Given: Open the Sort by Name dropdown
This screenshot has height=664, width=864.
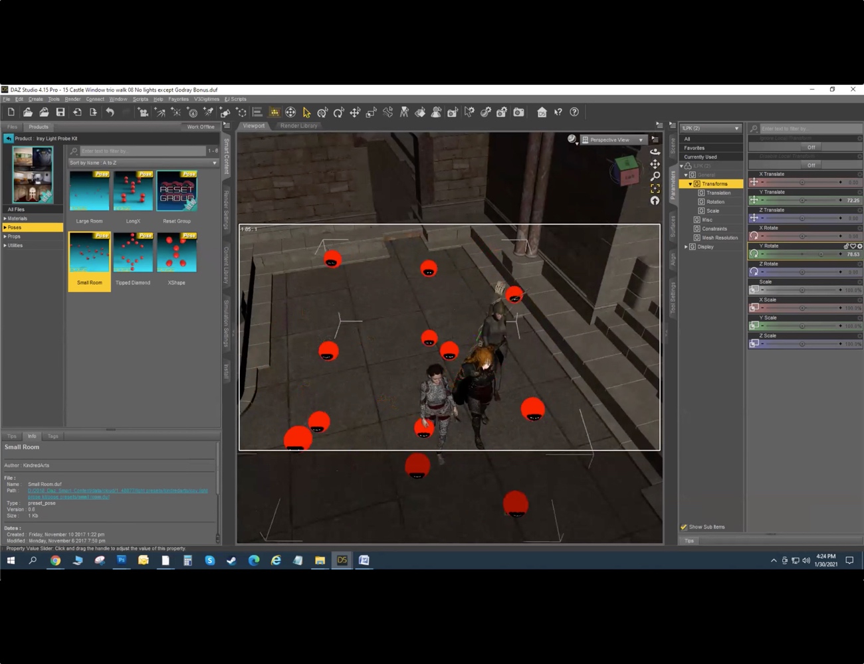Looking at the screenshot, I should [x=143, y=163].
